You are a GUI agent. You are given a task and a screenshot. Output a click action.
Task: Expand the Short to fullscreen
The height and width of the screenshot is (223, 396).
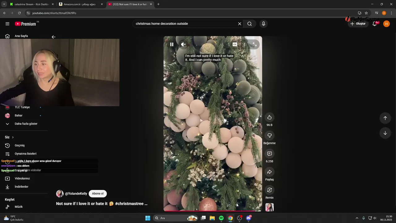point(255,44)
